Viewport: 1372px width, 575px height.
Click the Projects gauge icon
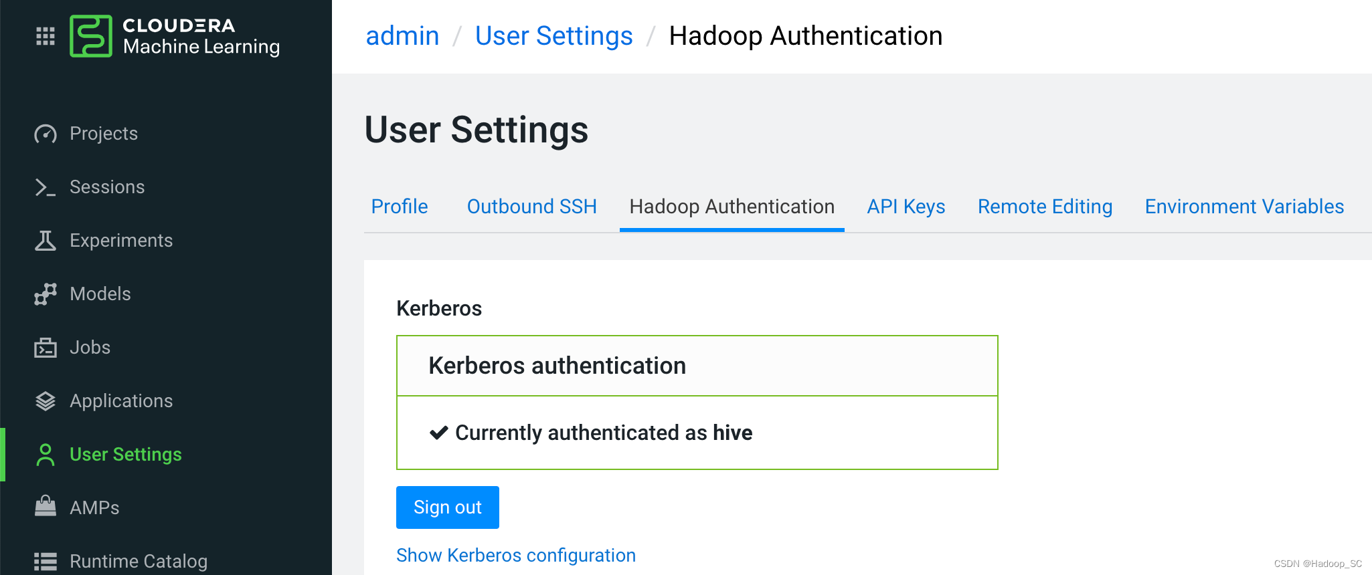click(46, 134)
